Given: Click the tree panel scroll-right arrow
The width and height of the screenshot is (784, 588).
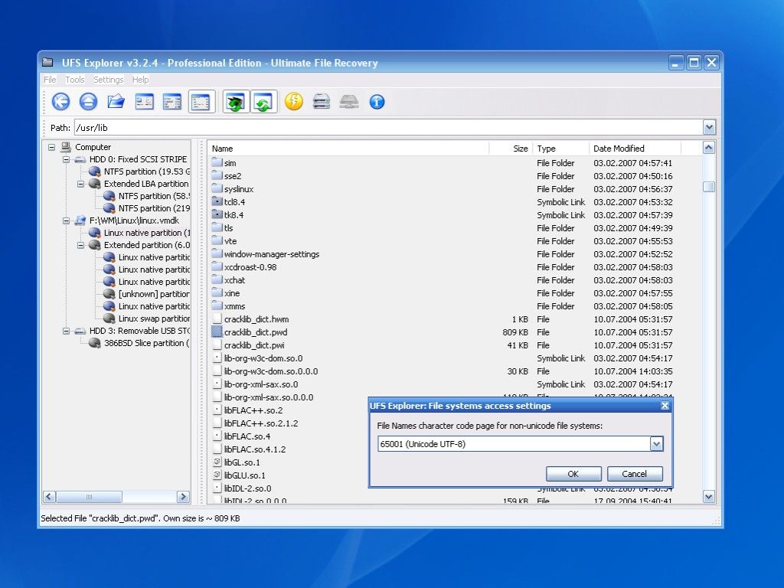Looking at the screenshot, I should (183, 496).
